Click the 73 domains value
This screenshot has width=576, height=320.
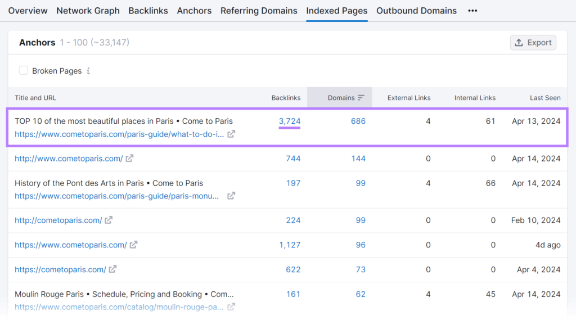click(361, 269)
